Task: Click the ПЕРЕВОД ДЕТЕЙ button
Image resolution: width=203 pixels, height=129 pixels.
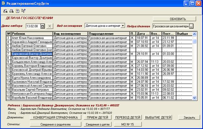Action: click(128, 118)
